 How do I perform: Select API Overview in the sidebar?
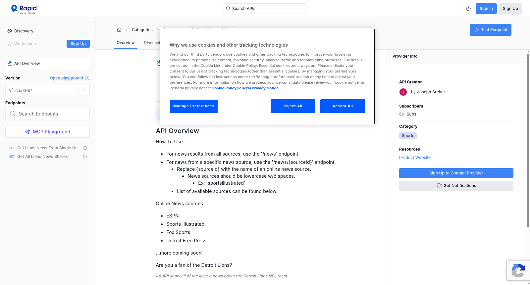(47, 64)
